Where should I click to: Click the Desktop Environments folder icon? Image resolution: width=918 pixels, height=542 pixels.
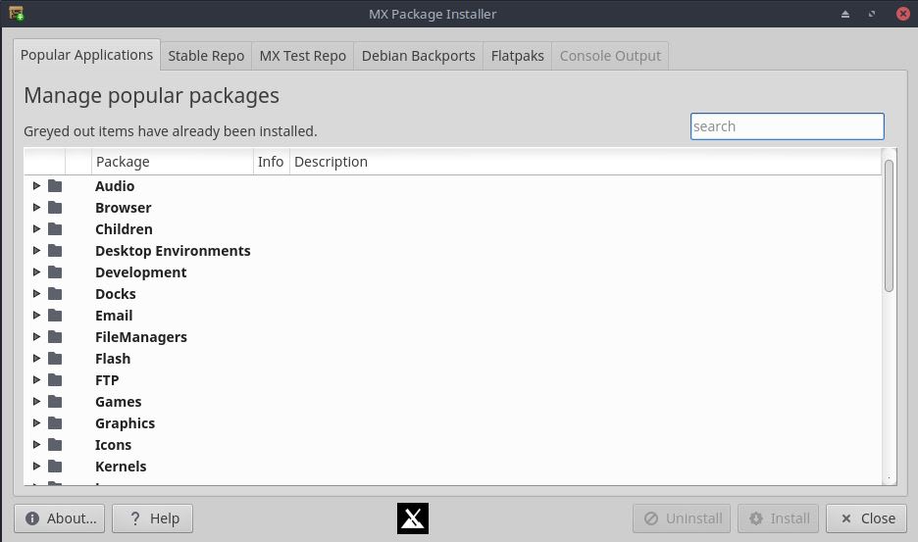[x=55, y=251]
